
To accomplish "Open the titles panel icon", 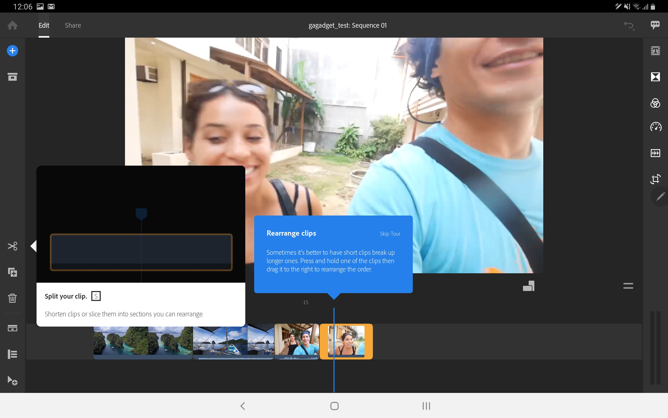I will click(655, 51).
